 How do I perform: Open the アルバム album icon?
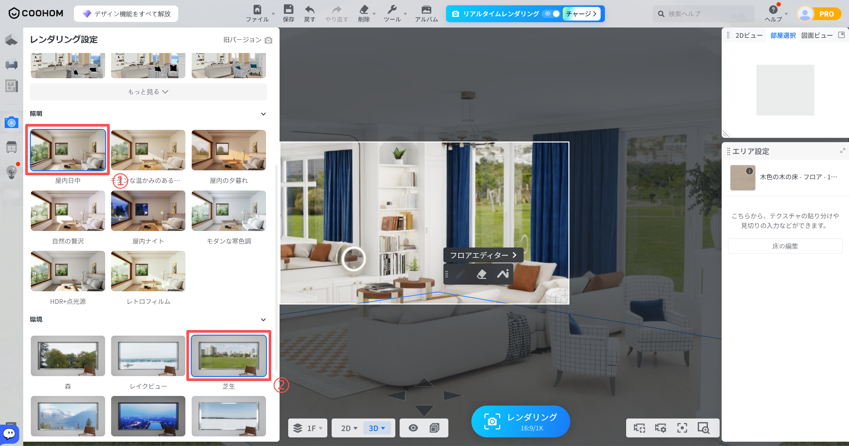426,10
